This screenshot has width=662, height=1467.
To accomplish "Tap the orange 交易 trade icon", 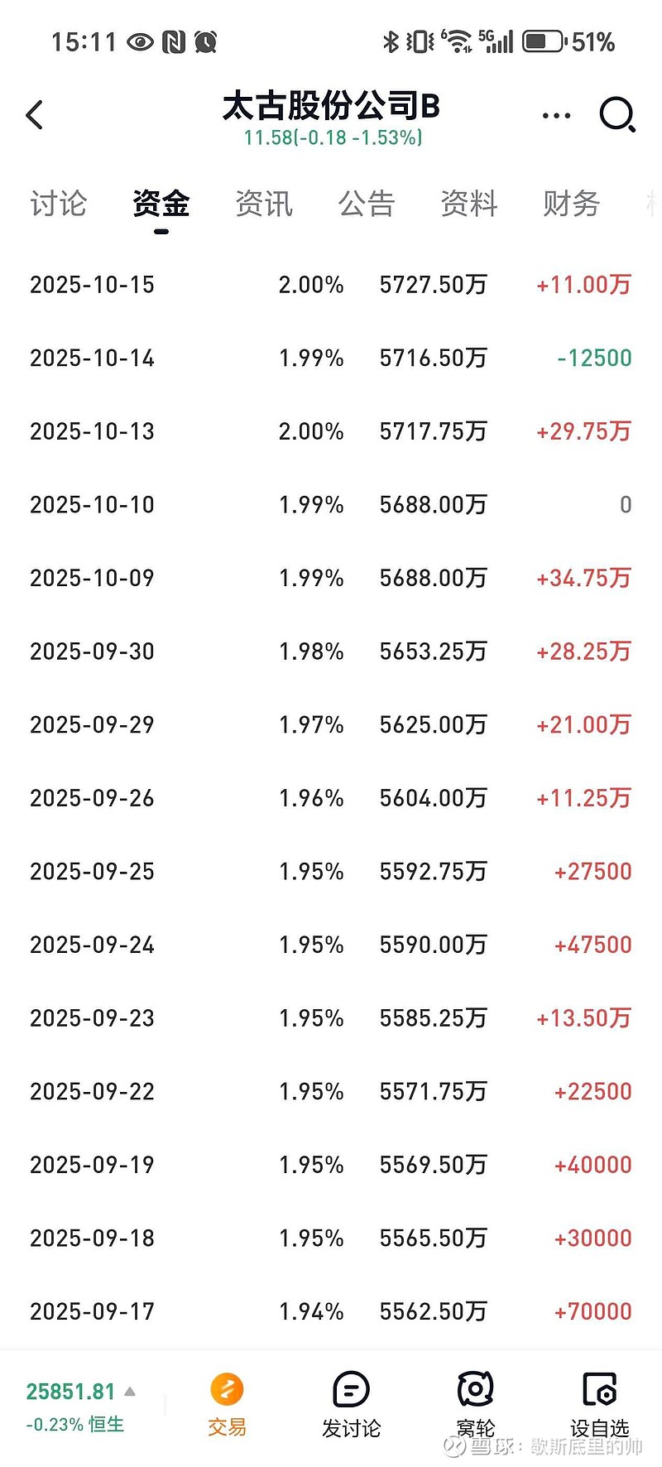I will click(x=227, y=1389).
